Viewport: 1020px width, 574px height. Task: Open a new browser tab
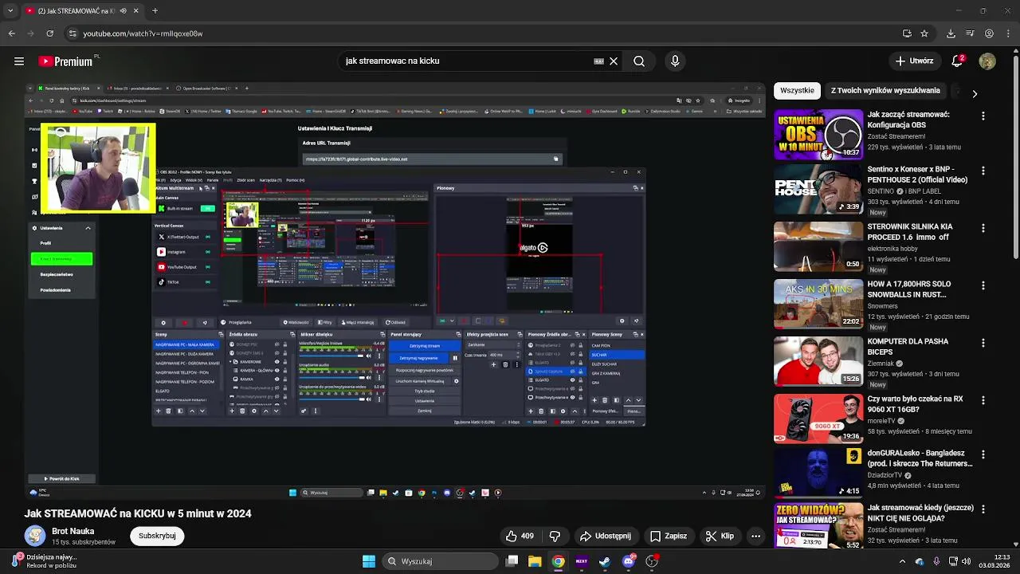155,11
